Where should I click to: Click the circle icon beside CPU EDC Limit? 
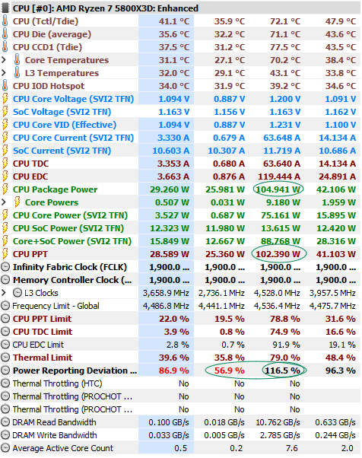tap(5, 345)
